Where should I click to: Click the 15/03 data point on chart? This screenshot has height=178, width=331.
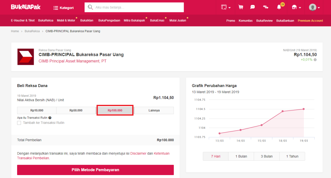click(x=262, y=125)
